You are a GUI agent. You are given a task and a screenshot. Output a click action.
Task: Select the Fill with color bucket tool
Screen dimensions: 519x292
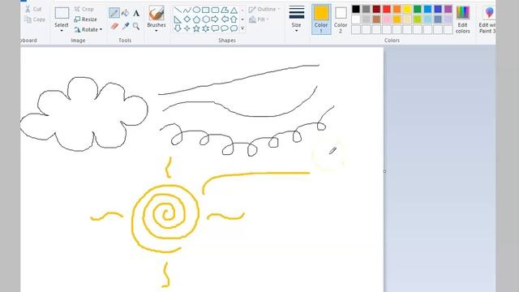[125, 13]
